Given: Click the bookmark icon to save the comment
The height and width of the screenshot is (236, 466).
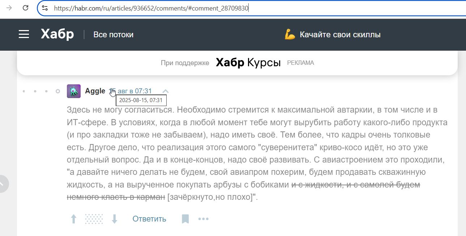Looking at the screenshot, I should (x=185, y=219).
